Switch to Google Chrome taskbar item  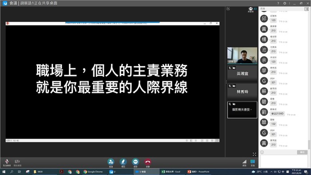coord(93,171)
